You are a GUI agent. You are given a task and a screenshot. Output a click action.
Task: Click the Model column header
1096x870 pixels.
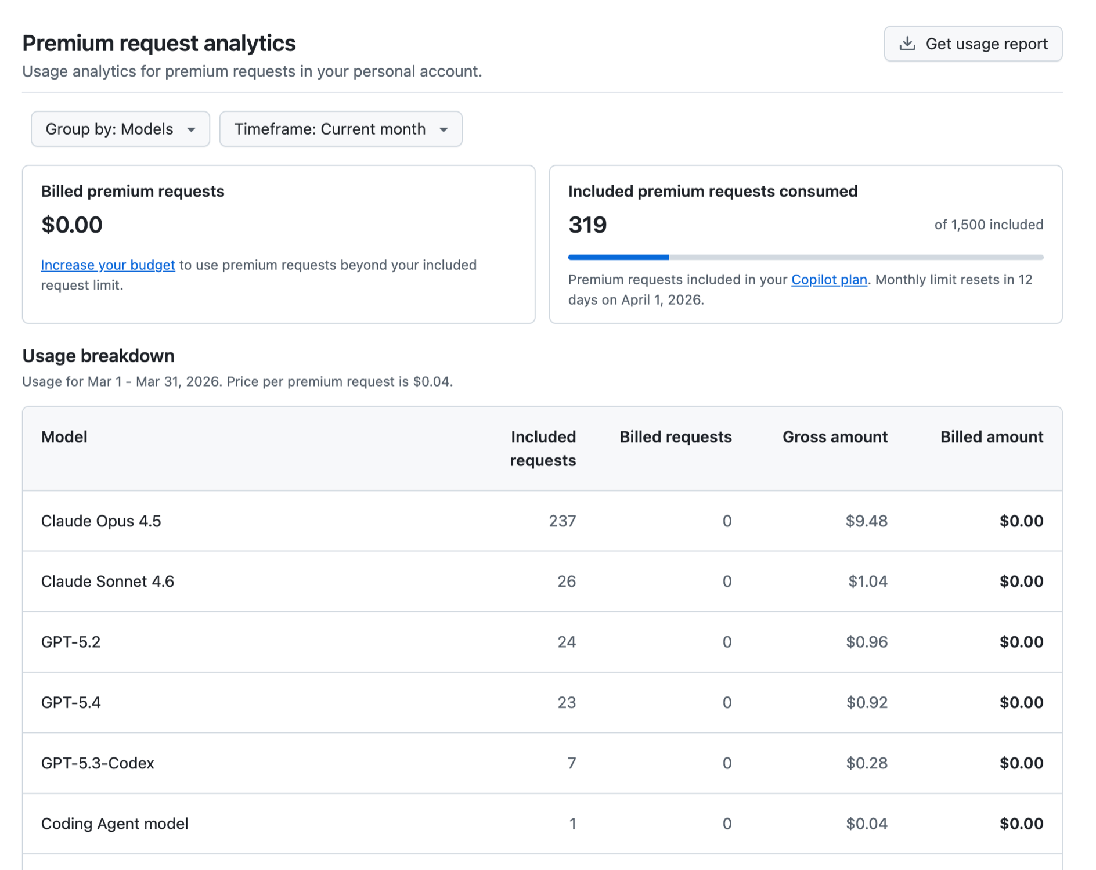tap(64, 437)
